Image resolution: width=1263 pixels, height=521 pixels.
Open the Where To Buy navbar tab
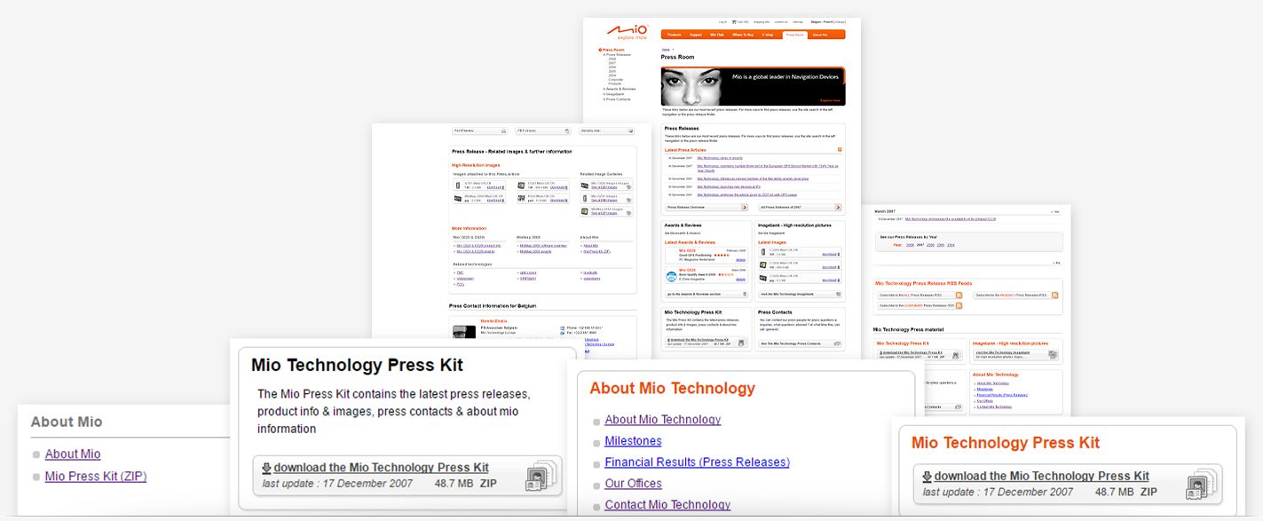point(743,35)
